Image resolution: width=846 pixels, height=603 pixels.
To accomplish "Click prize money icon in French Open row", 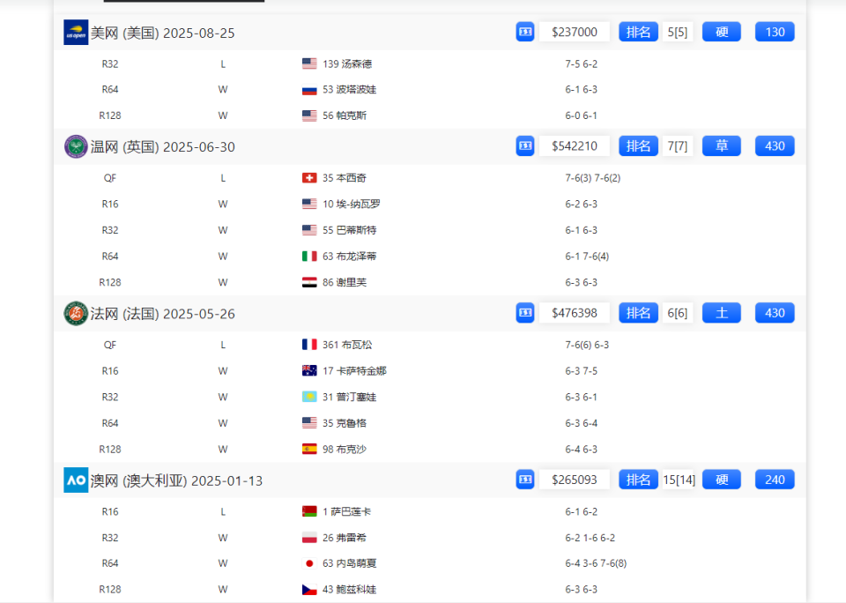I will tap(525, 313).
